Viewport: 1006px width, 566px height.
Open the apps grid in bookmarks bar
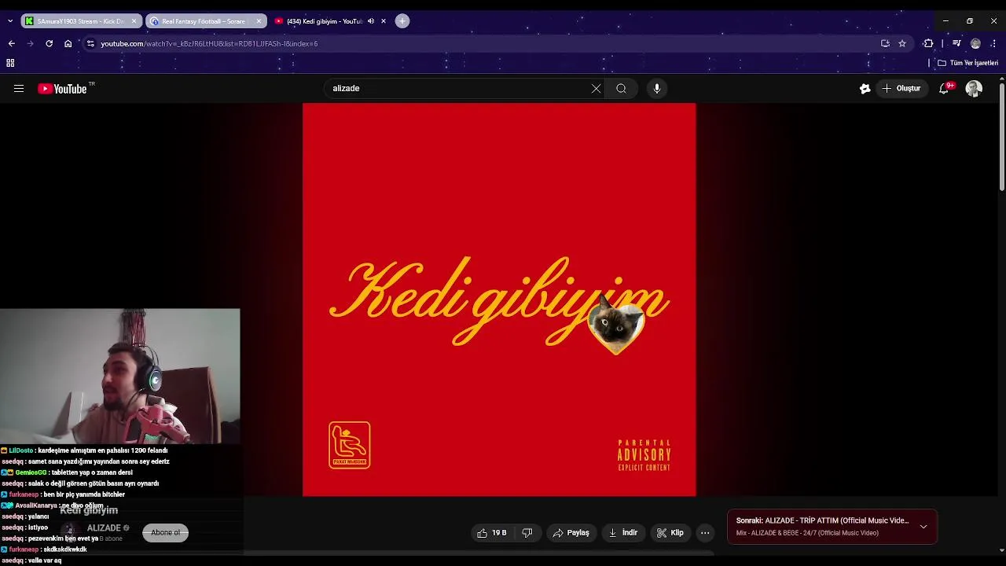10,63
